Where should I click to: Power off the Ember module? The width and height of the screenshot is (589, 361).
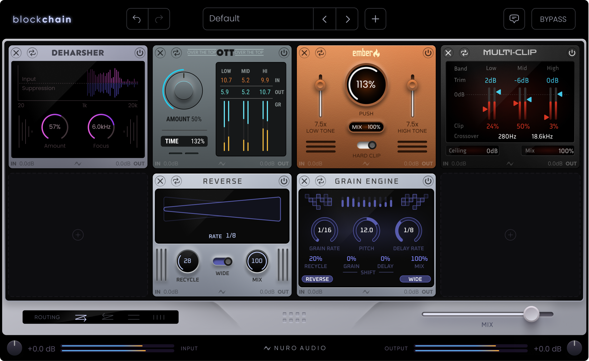click(428, 53)
